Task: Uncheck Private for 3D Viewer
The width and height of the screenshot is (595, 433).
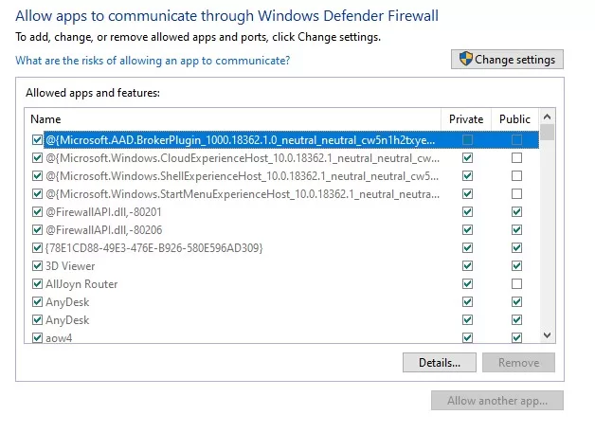Action: click(467, 265)
